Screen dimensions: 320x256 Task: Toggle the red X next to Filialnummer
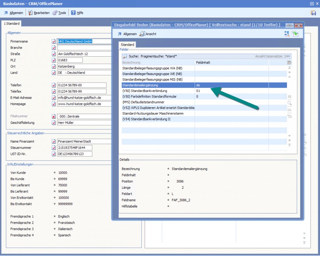54,117
